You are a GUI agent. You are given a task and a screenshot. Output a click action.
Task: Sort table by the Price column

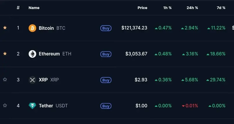point(142,8)
